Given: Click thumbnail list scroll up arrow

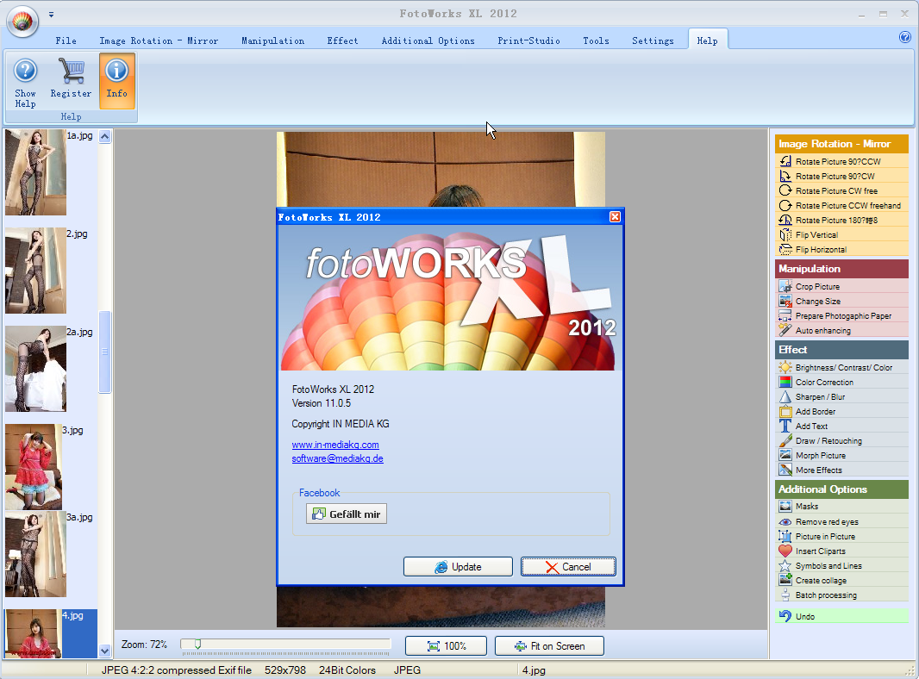Looking at the screenshot, I should (105, 136).
